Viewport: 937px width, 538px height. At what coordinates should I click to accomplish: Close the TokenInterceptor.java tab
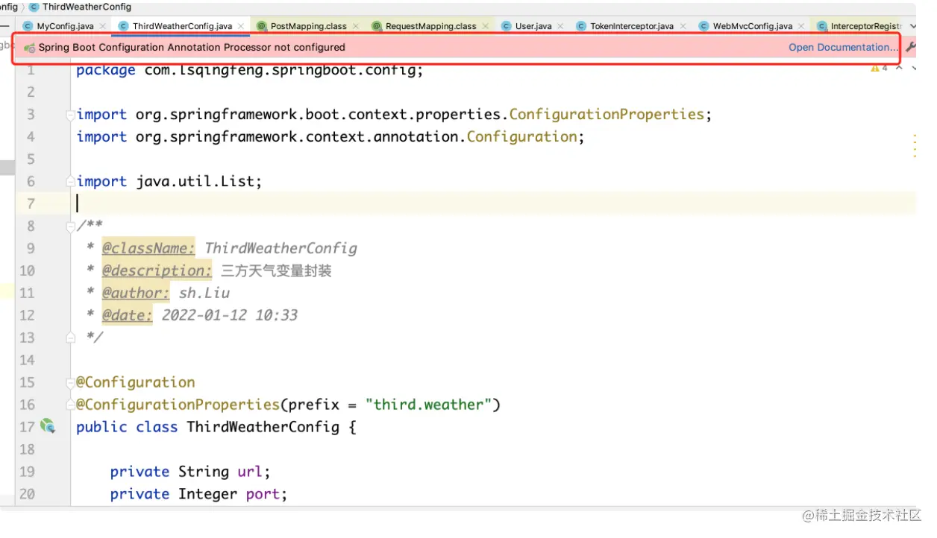coord(683,26)
